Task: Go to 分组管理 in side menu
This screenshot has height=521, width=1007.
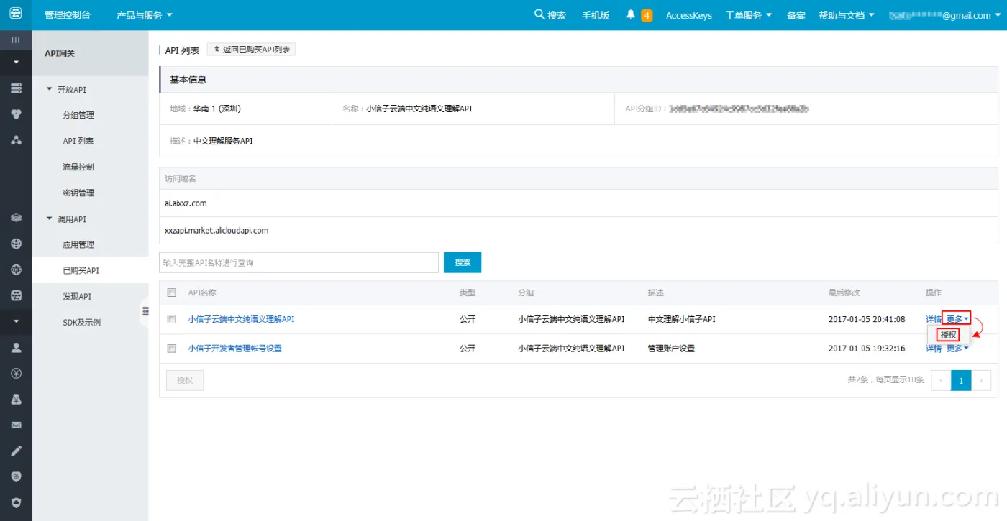Action: [x=78, y=115]
